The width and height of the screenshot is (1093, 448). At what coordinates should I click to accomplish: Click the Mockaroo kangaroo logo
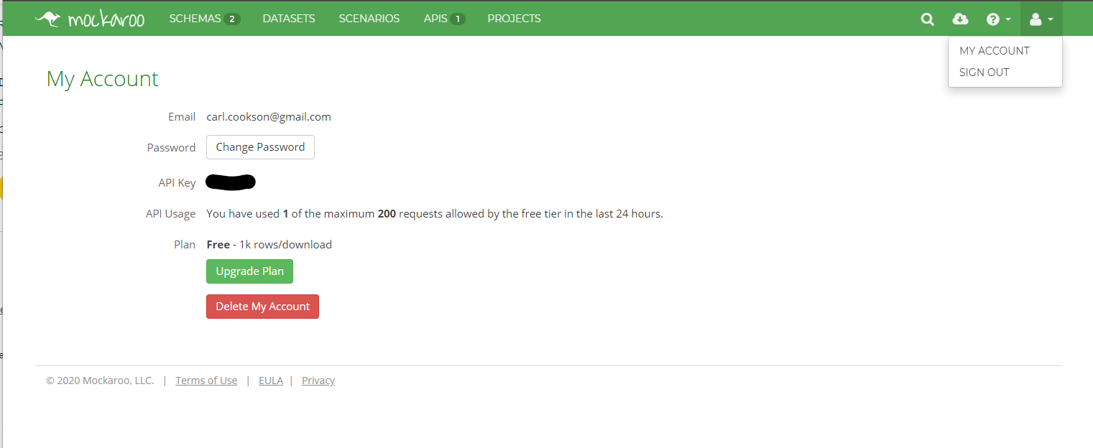90,19
